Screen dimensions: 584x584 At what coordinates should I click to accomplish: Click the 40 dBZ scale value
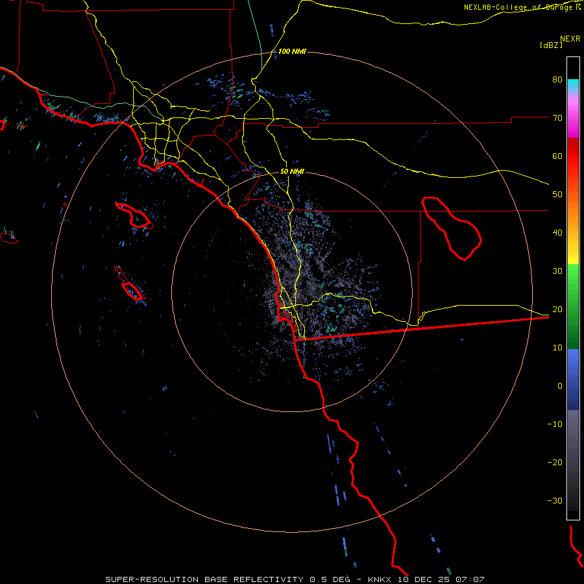click(x=557, y=233)
